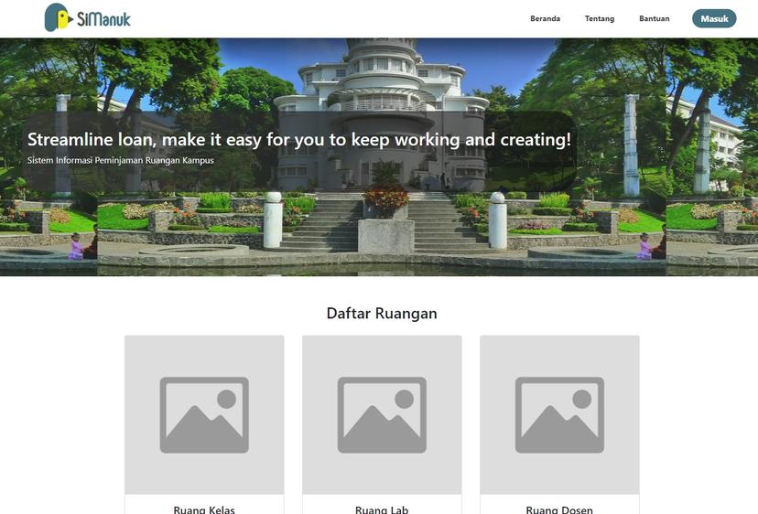Click the SiManuk bird logo icon
The height and width of the screenshot is (514, 758).
tap(58, 17)
